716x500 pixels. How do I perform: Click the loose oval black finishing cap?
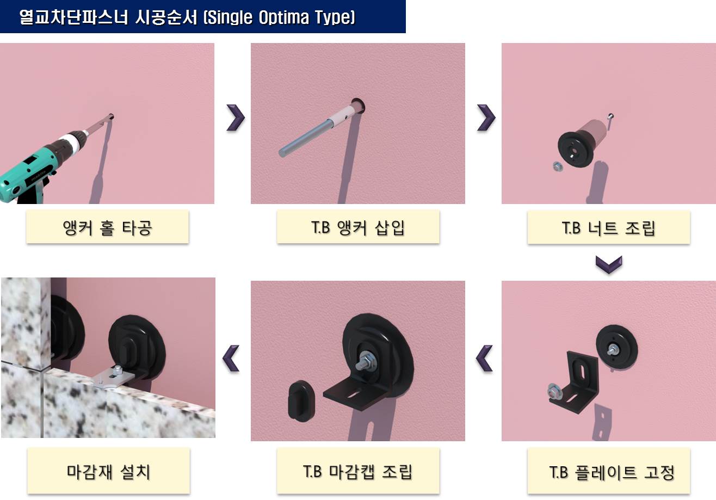point(300,400)
